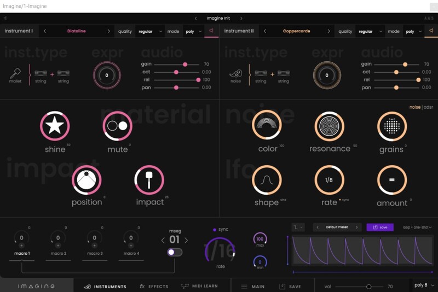Image resolution: width=438 pixels, height=292 pixels.
Task: Open the mseg curve shape dropdown
Action: coord(298,227)
